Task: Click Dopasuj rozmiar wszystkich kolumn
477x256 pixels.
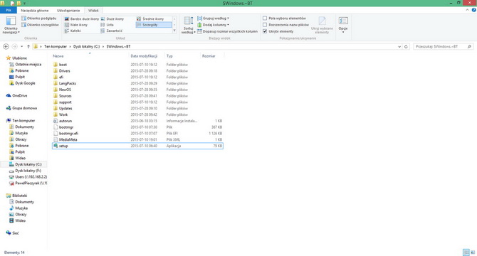Action: 227,31
